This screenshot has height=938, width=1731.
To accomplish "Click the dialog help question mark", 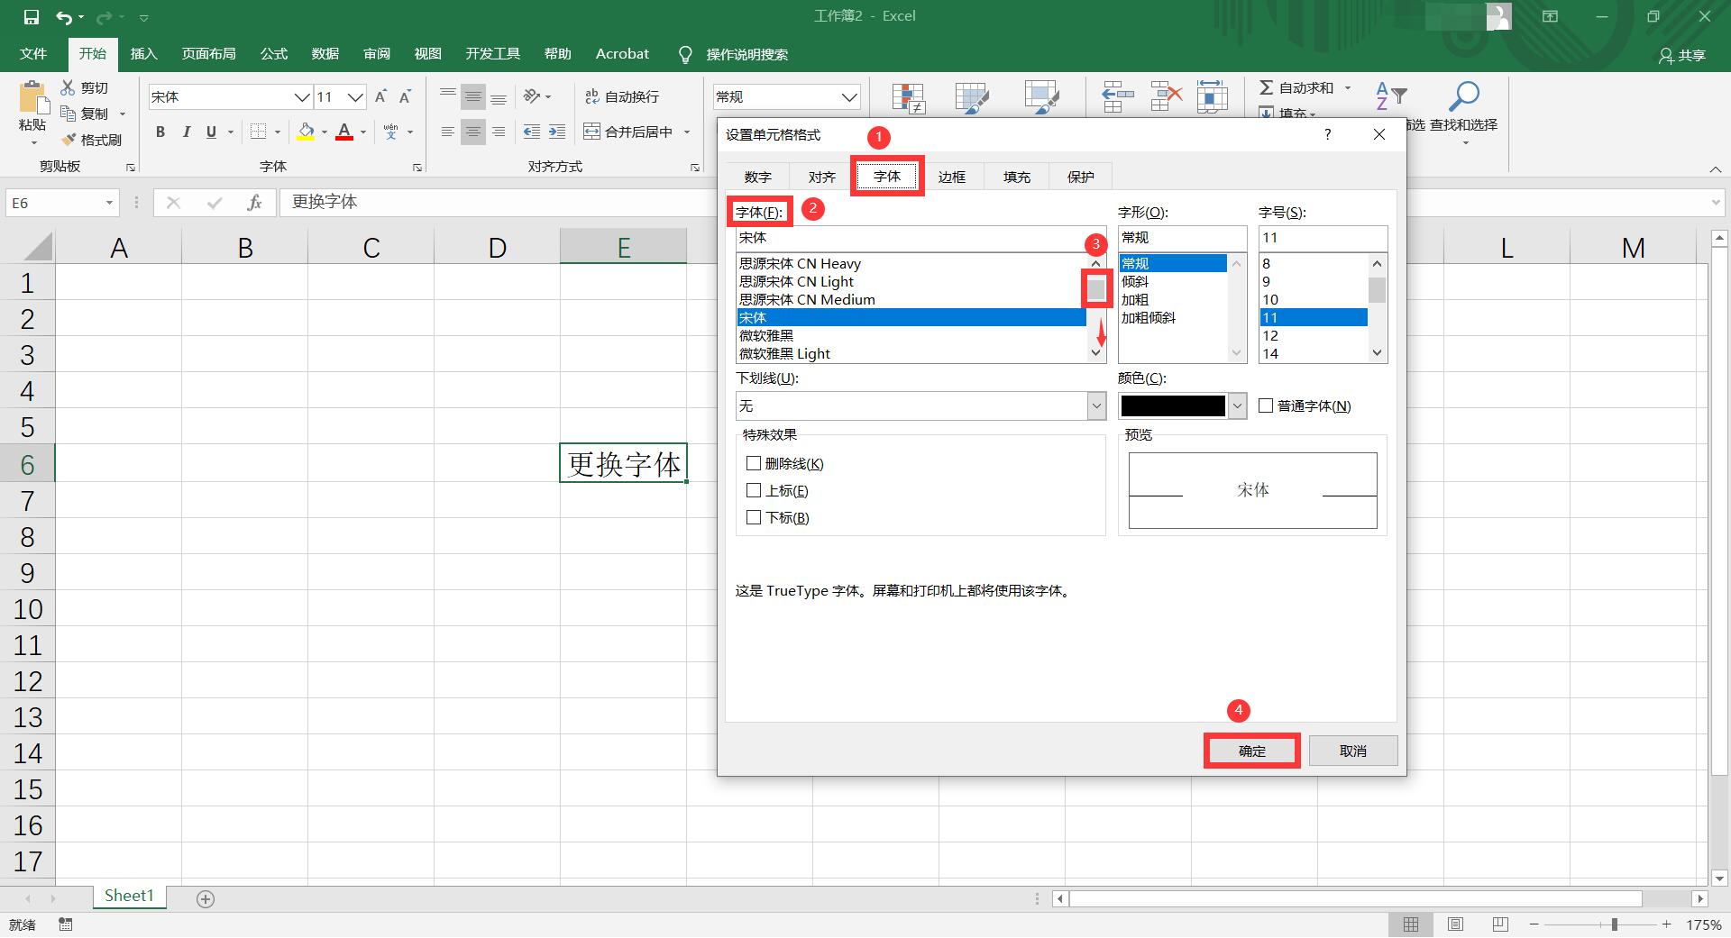I will point(1327,134).
